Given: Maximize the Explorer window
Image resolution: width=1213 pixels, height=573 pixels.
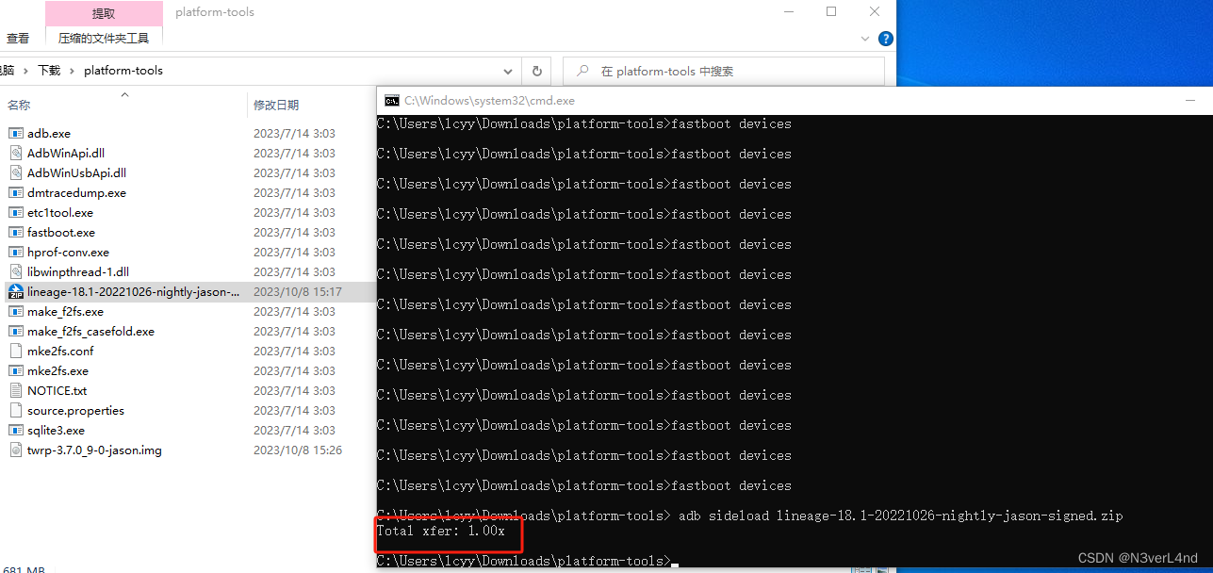Looking at the screenshot, I should [831, 11].
